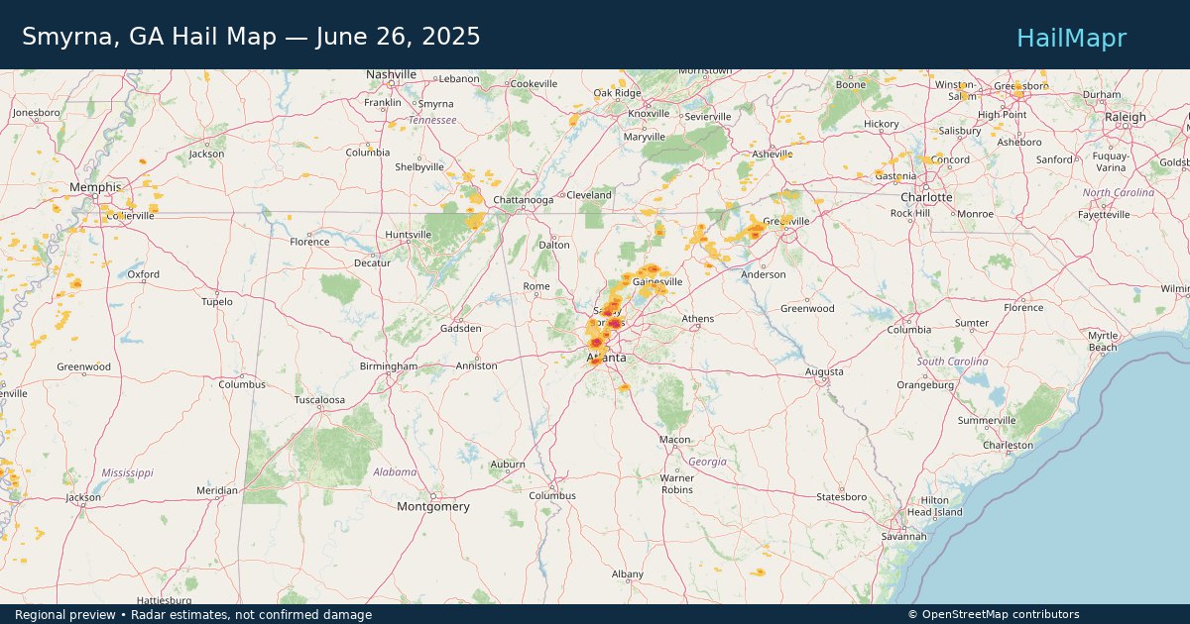
Task: Click the Knoxville city label
Action: 649,113
